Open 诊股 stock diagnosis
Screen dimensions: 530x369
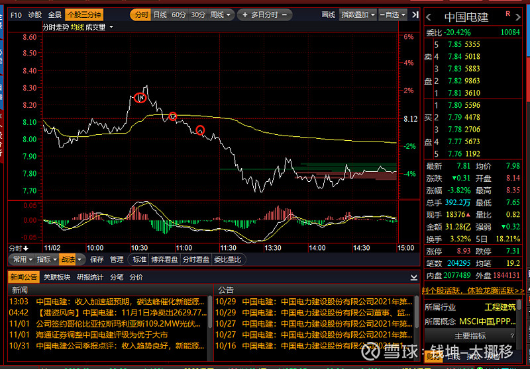coord(35,15)
